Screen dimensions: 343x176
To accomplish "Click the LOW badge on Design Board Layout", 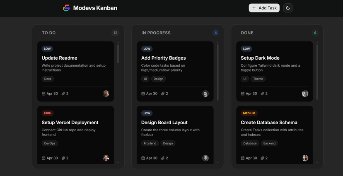I will (147, 113).
